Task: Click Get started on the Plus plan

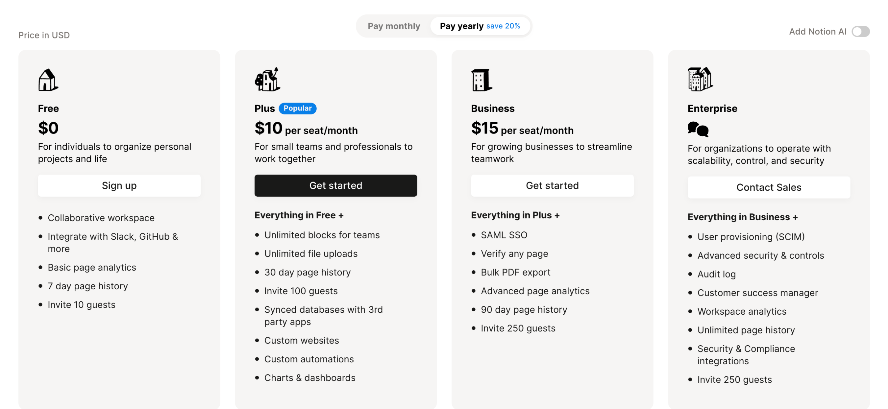Action: pos(336,186)
